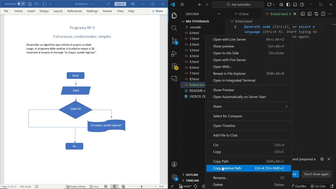Click the Go Forward arrow in VS Code
The width and height of the screenshot is (336, 189).
207,4
